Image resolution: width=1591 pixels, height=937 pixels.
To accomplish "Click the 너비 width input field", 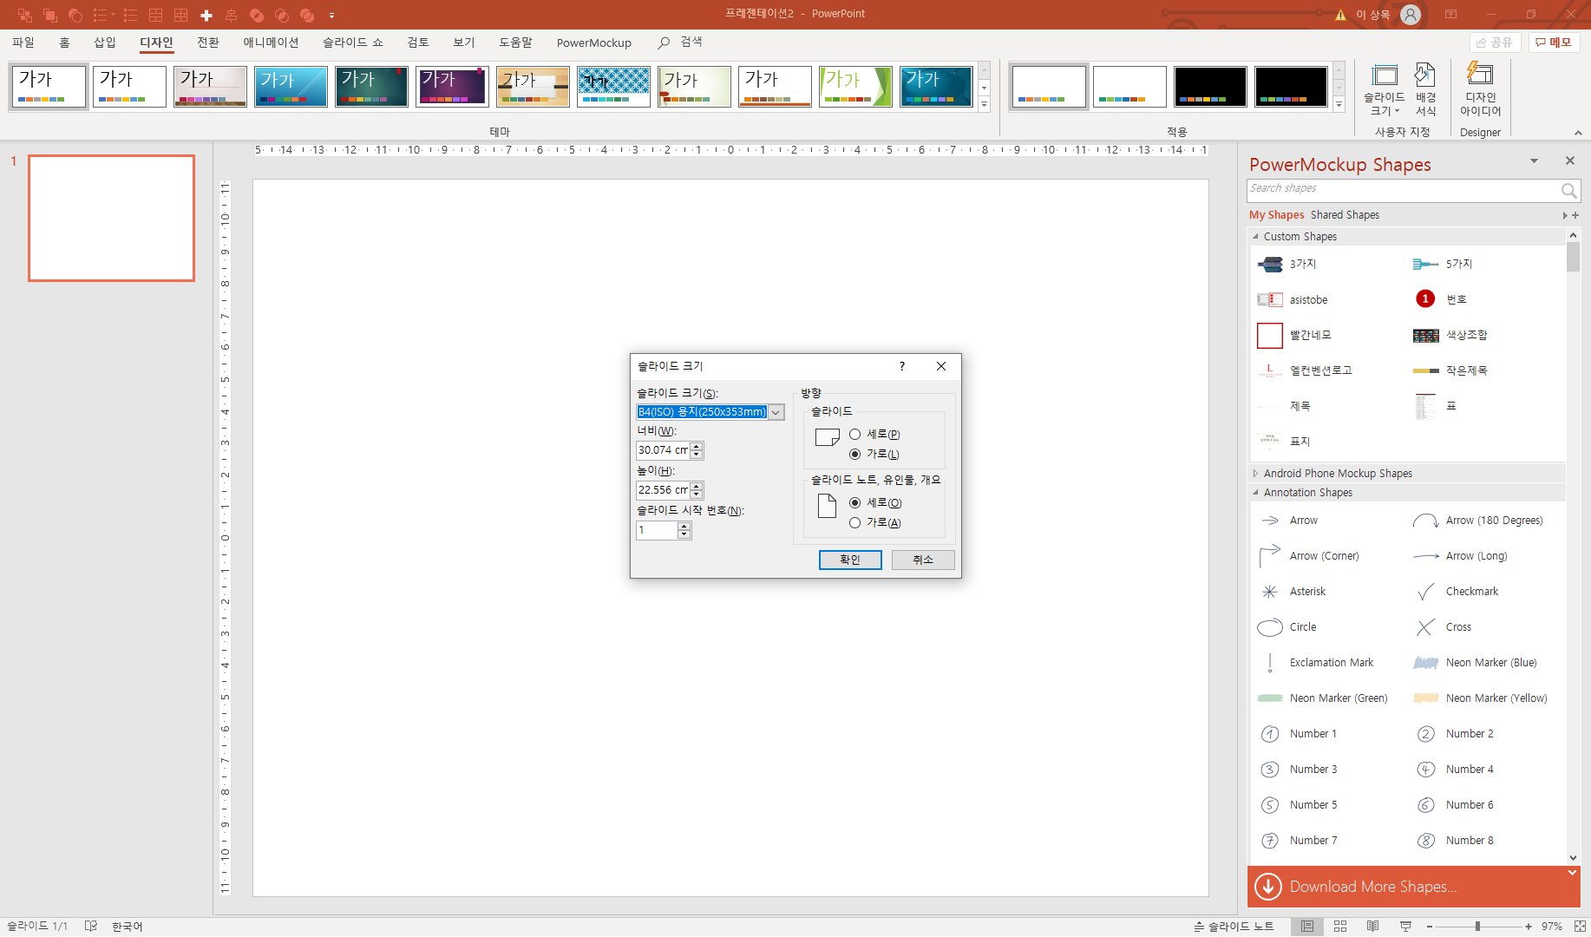I will point(663,450).
